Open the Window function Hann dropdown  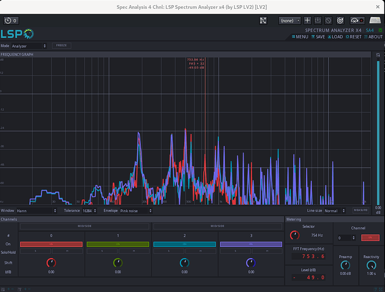(36, 211)
